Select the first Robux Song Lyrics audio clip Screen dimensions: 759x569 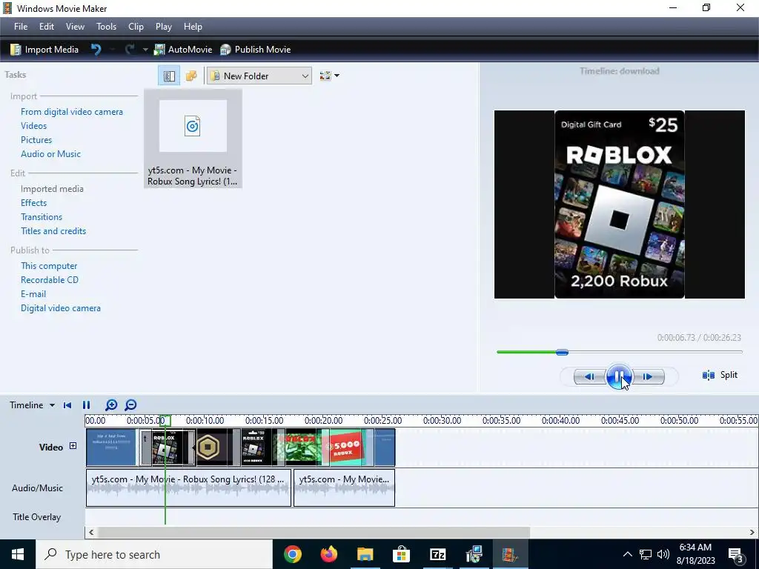pos(188,488)
